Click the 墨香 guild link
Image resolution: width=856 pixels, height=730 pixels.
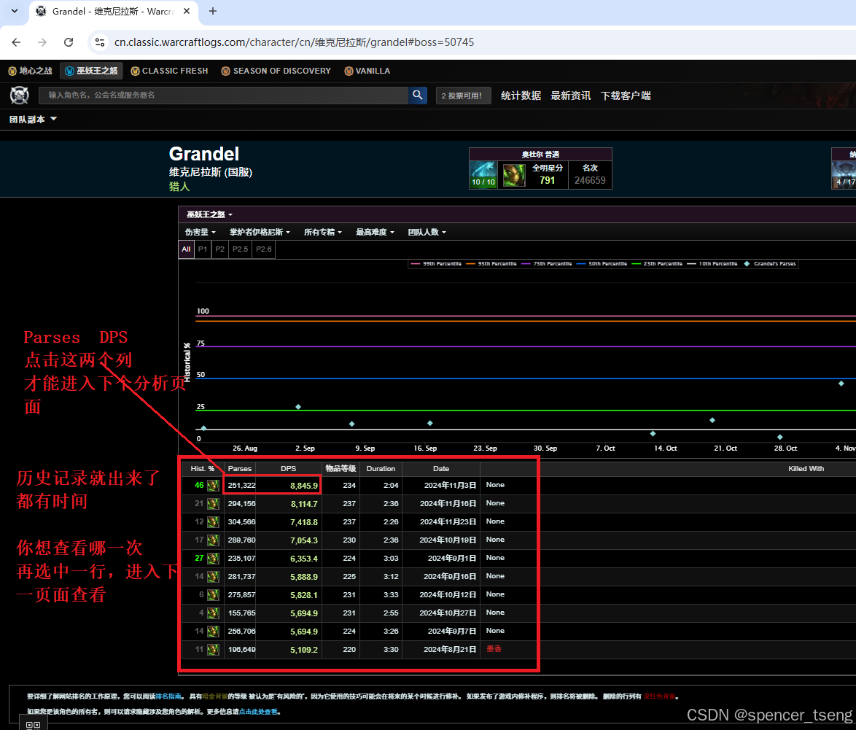pyautogui.click(x=494, y=648)
